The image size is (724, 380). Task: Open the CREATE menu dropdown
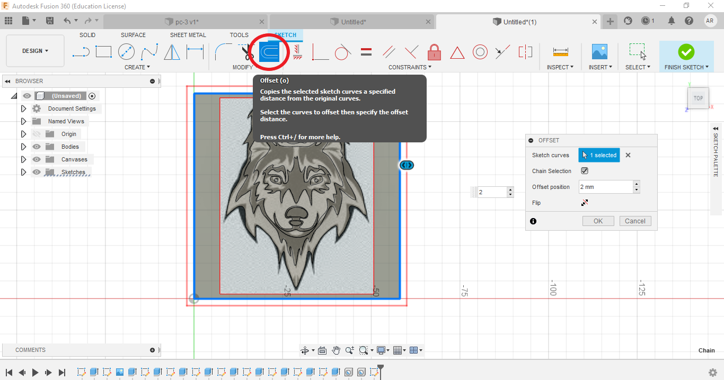(137, 67)
